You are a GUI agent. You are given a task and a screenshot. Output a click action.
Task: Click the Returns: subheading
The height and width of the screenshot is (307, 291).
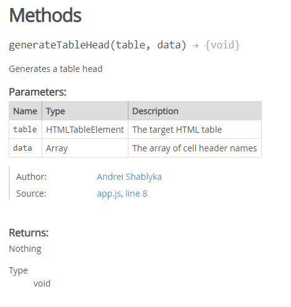coord(29,233)
